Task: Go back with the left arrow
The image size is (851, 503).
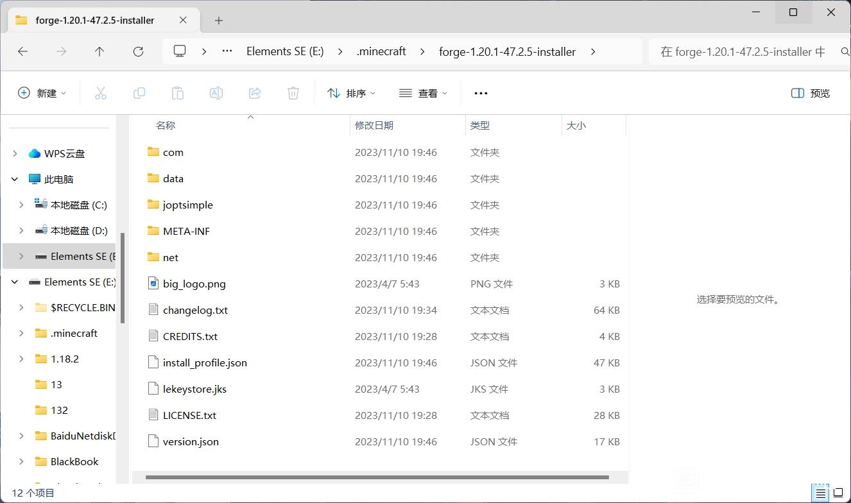Action: (23, 51)
